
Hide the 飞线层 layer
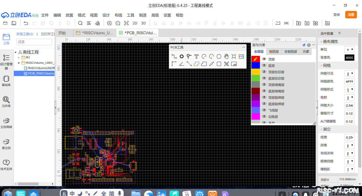[264, 110]
